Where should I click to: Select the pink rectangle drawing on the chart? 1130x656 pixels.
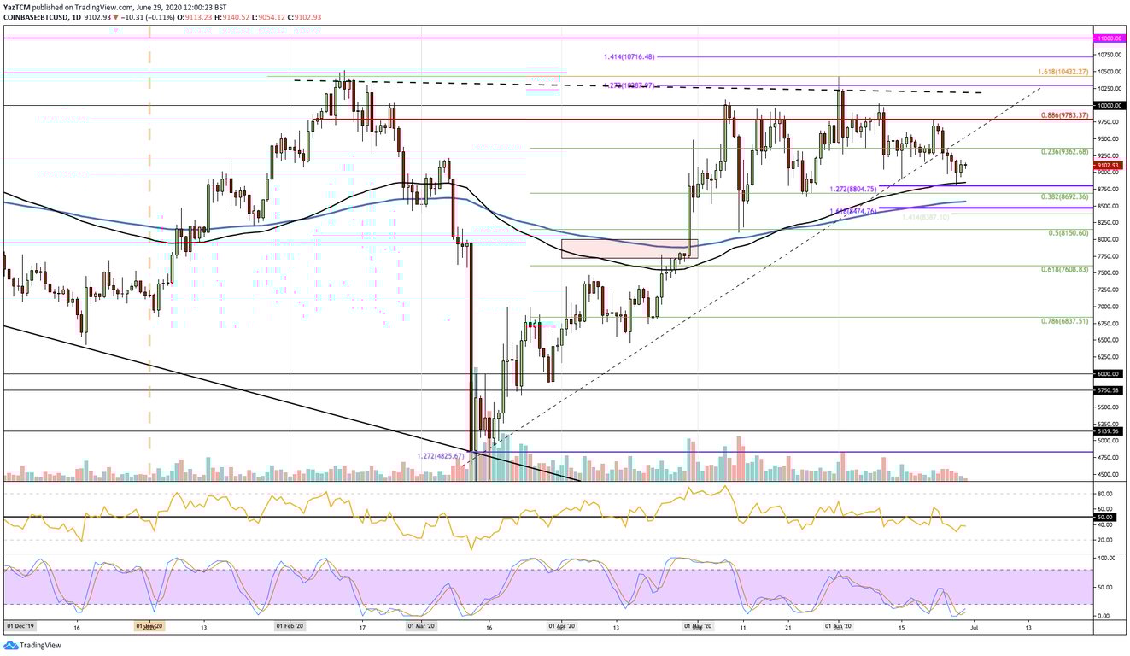coord(629,249)
